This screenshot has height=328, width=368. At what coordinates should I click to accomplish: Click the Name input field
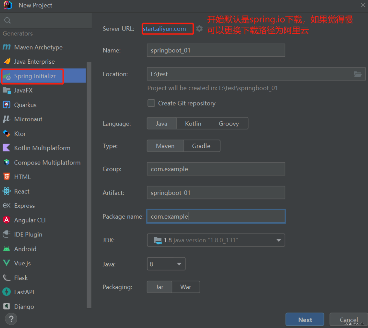(x=216, y=50)
